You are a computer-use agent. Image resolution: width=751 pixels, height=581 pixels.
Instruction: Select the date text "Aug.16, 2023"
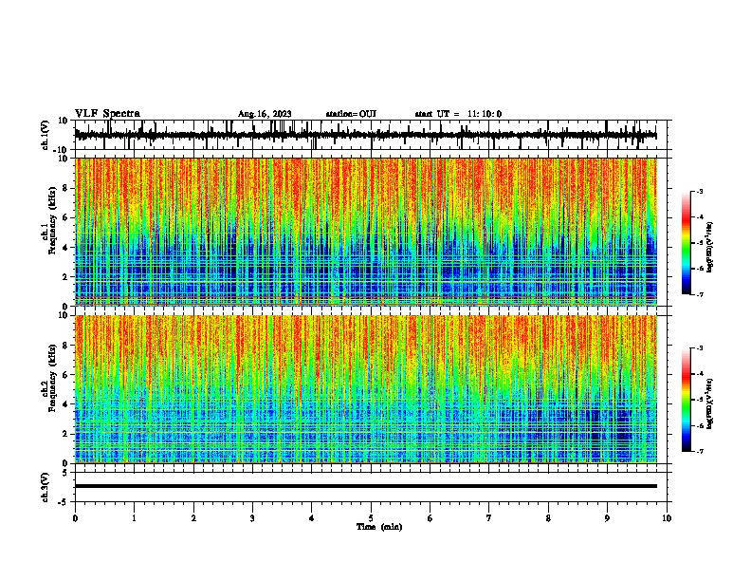(265, 114)
